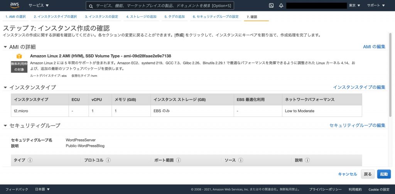
Task: Click the ECU column header
Action: coord(79,100)
